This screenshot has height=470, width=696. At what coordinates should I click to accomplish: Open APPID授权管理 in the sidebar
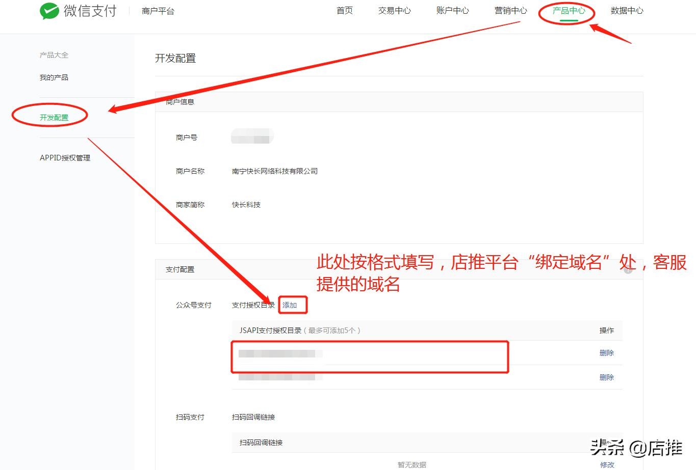pyautogui.click(x=65, y=158)
